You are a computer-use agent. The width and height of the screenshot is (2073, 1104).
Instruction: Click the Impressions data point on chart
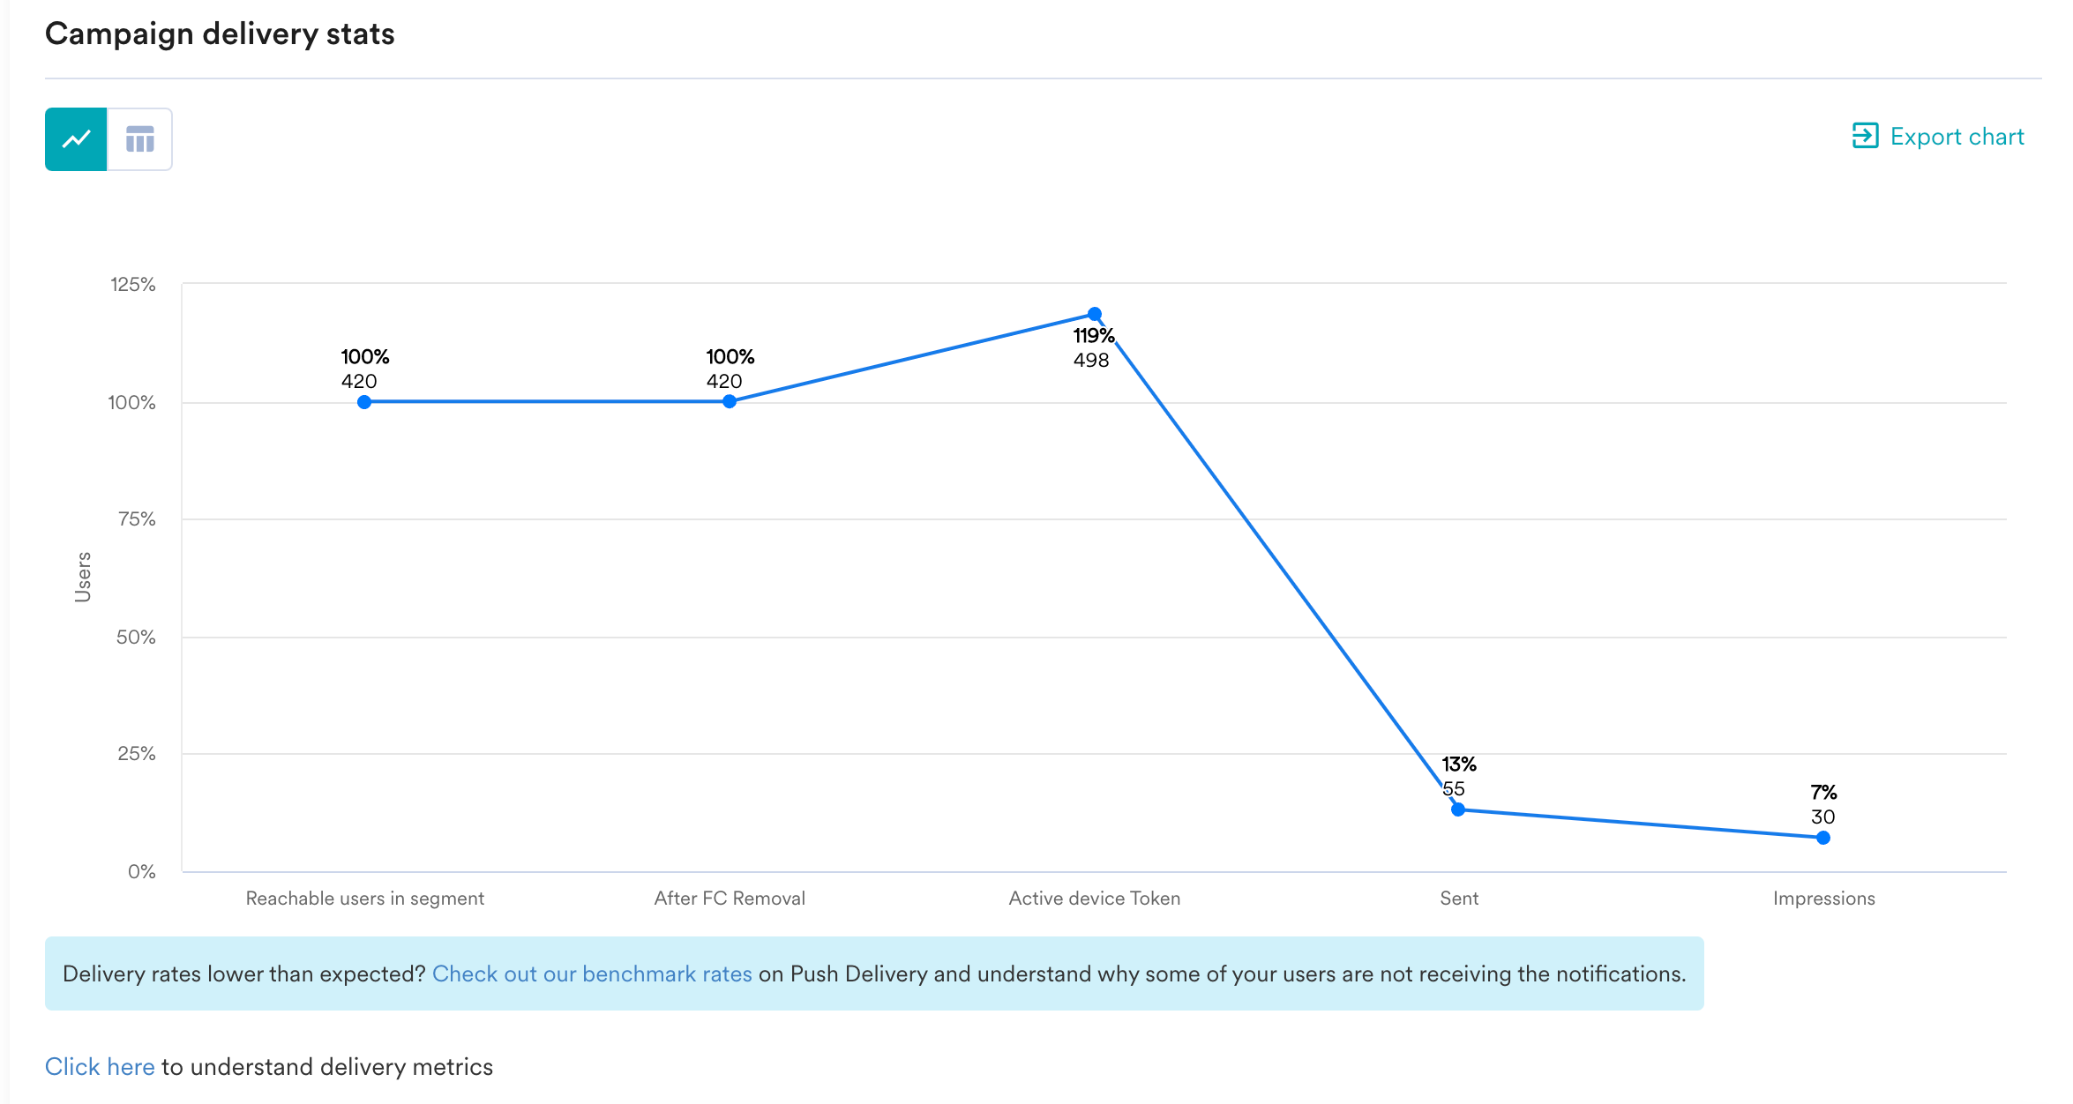pyautogui.click(x=1823, y=838)
